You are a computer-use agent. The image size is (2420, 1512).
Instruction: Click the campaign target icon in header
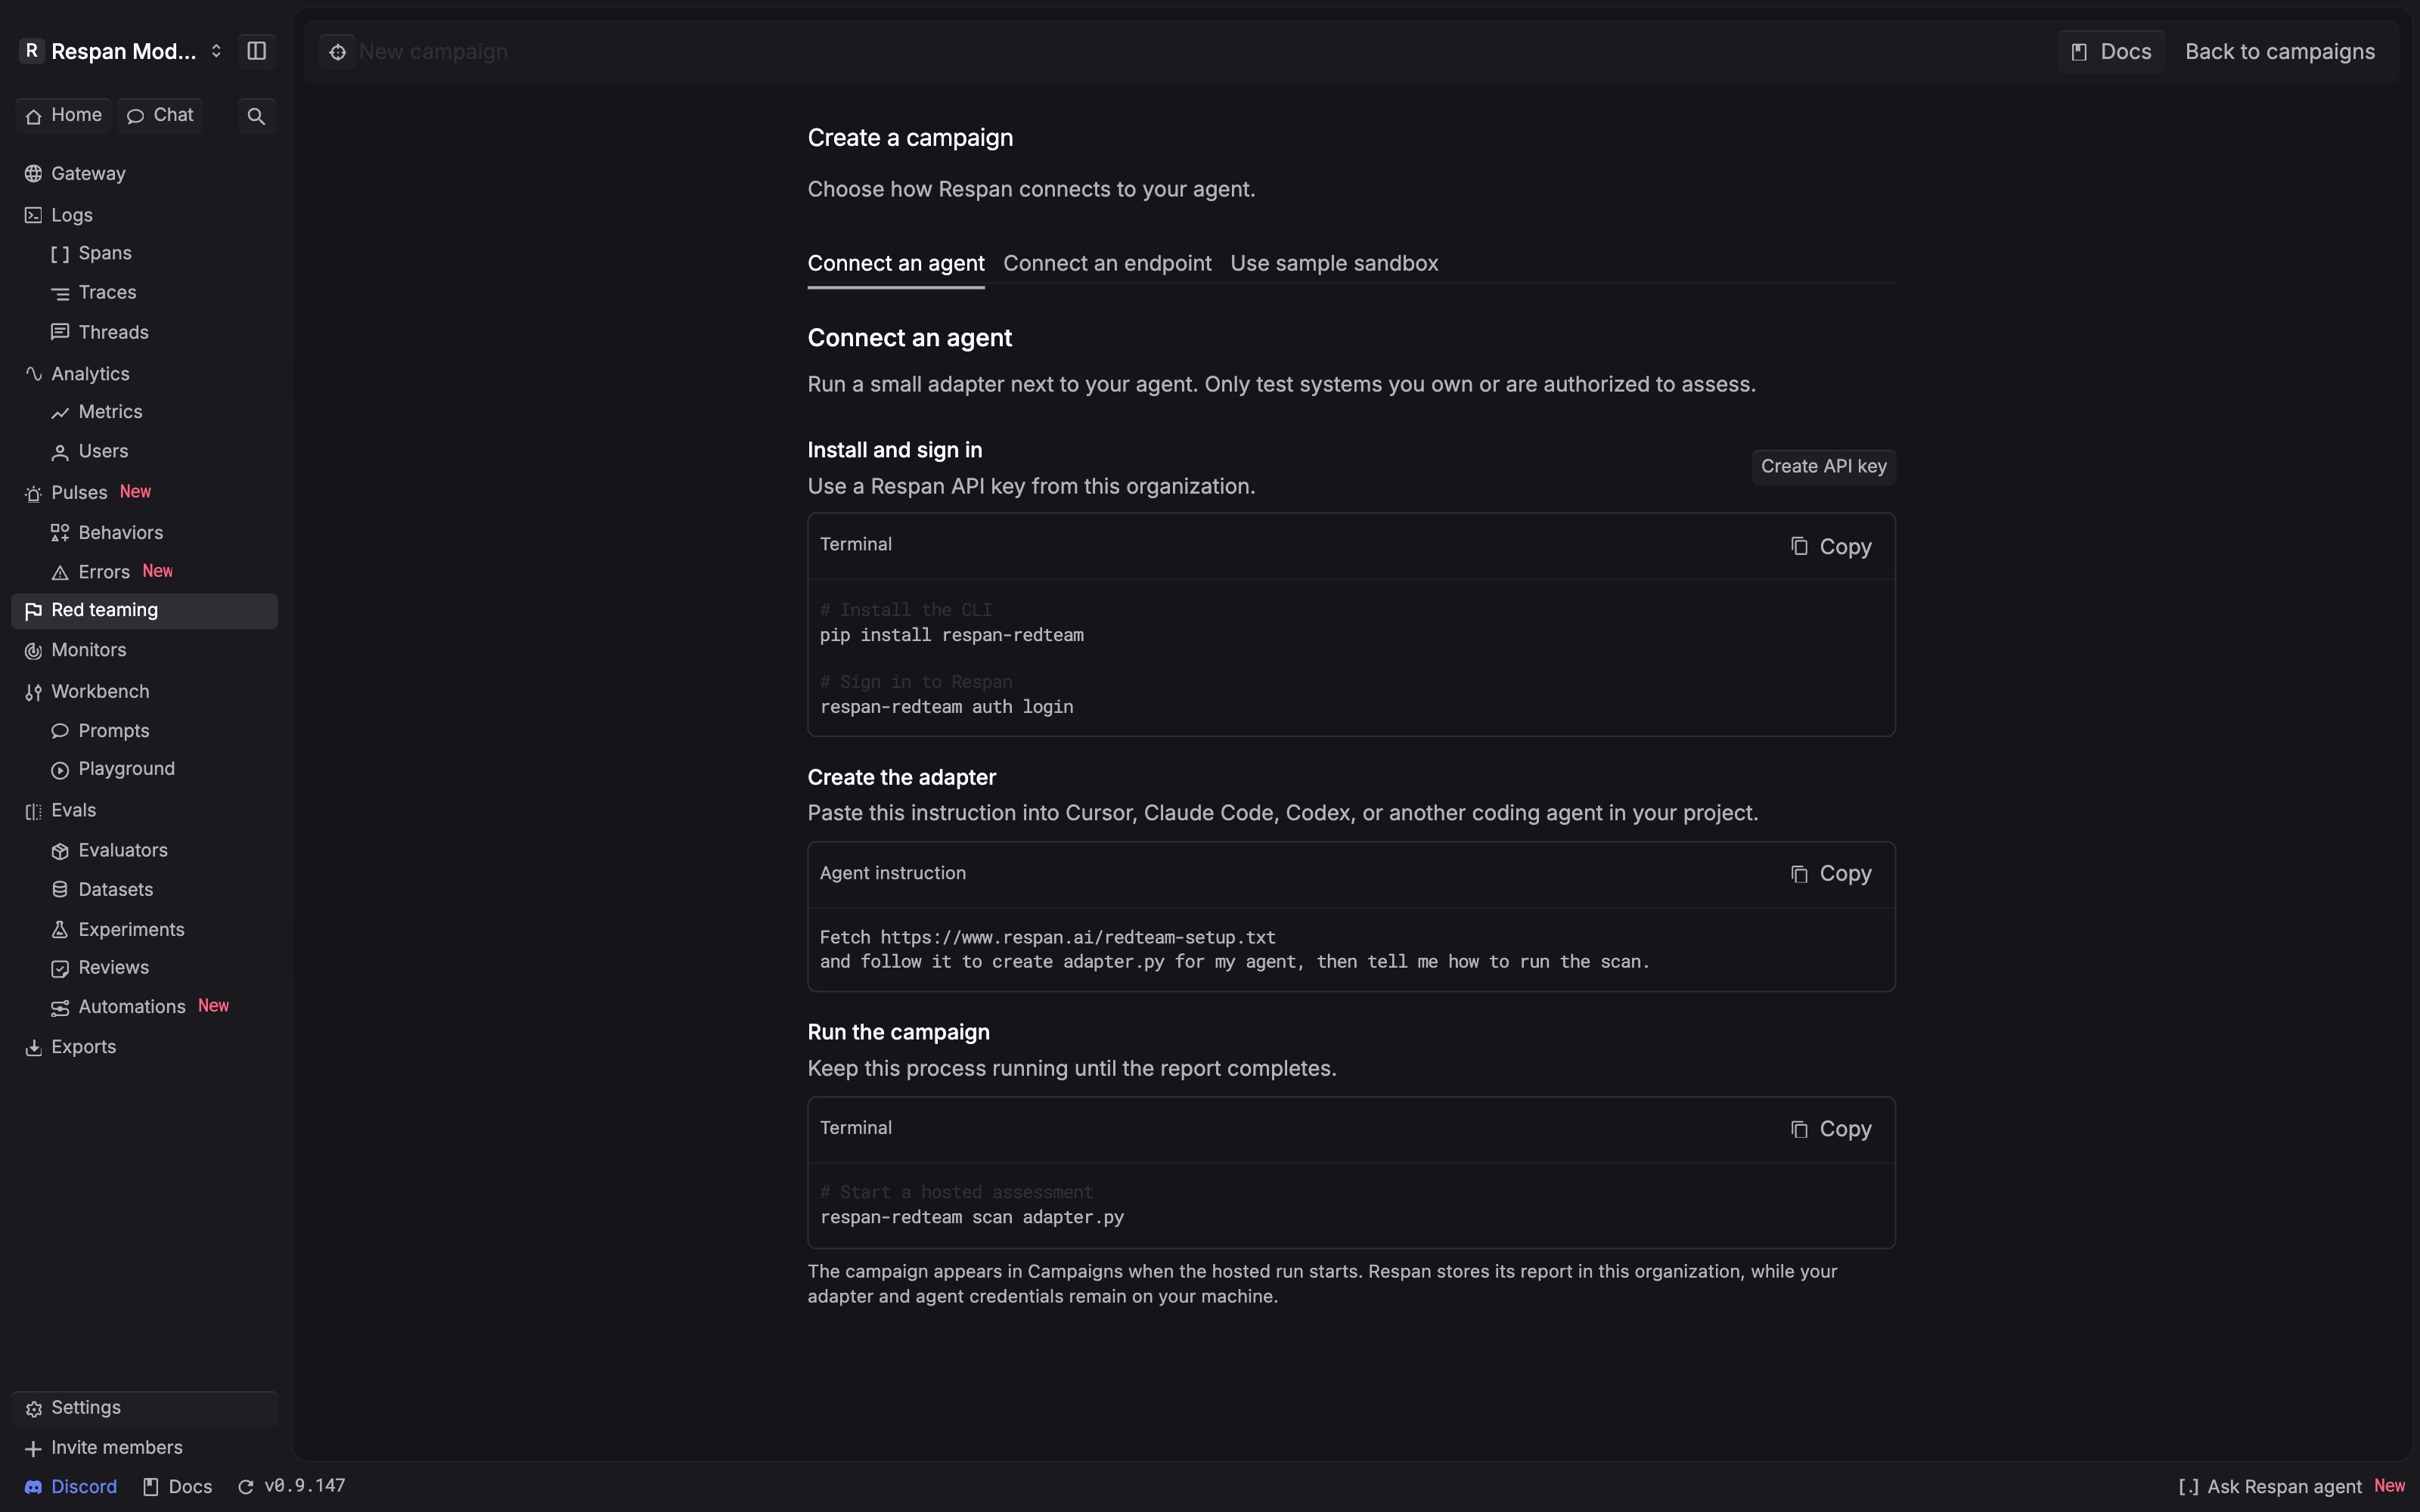[337, 51]
